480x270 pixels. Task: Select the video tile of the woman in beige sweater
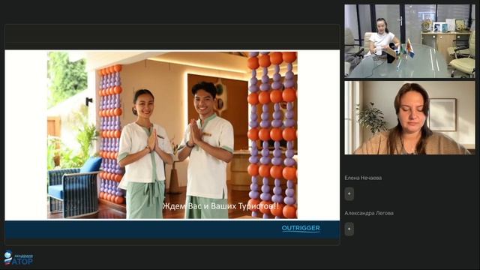[x=410, y=118]
